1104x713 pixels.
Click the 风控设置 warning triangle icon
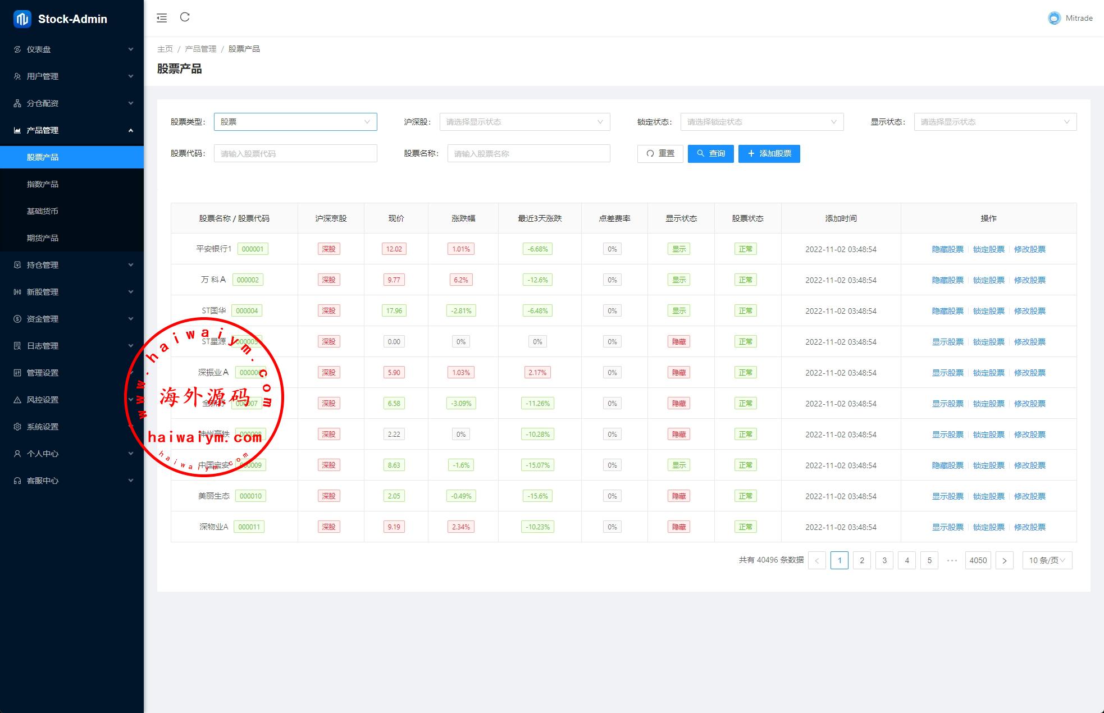pyautogui.click(x=17, y=400)
